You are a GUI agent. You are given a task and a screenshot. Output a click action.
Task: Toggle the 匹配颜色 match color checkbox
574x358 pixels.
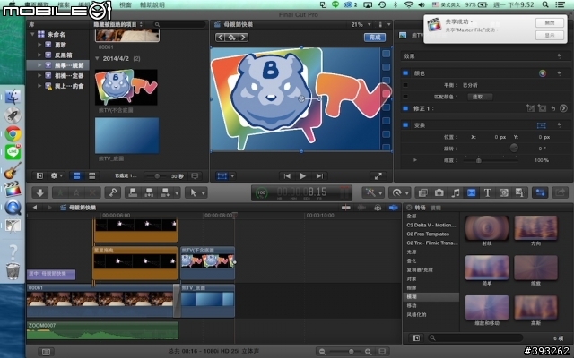(405, 97)
